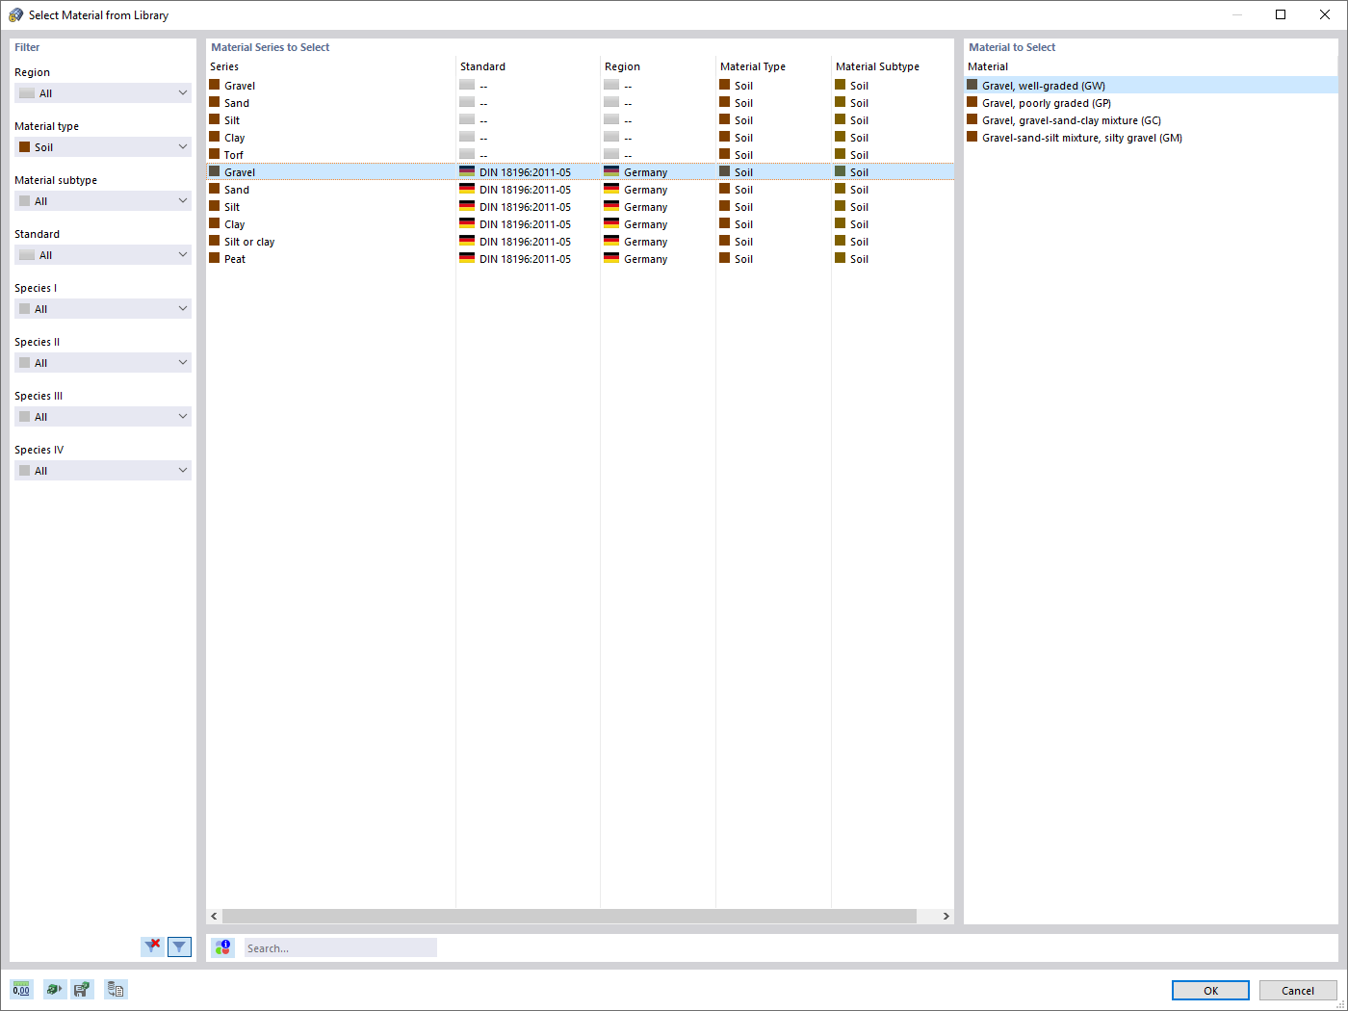This screenshot has height=1011, width=1348.
Task: Click the brown color swatch of Peat series
Action: click(x=215, y=258)
